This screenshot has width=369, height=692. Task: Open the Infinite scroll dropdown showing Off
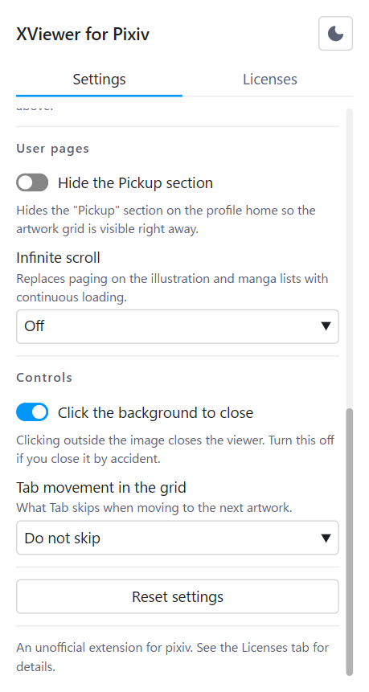point(178,326)
